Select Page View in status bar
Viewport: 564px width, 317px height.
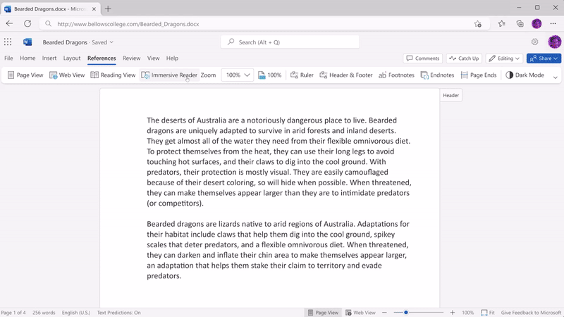[323, 313]
